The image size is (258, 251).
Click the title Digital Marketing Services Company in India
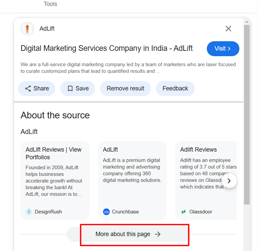click(x=106, y=48)
